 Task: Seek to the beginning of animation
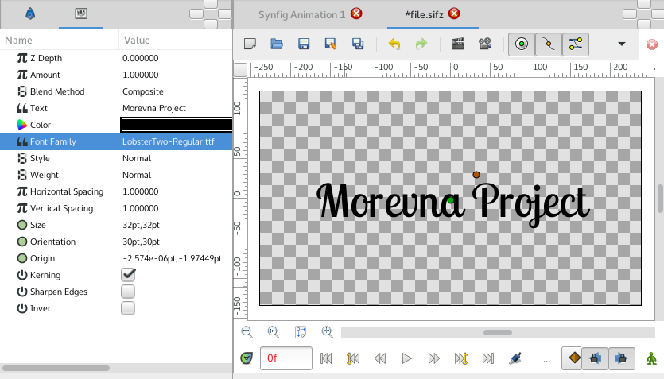point(326,358)
